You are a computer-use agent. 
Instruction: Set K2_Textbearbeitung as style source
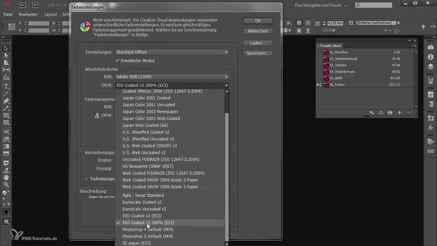tap(319, 59)
